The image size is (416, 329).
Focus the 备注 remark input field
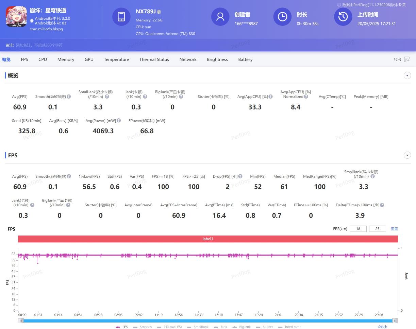(x=39, y=45)
